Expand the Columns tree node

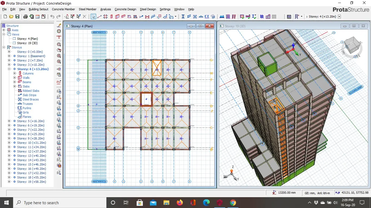(x=15, y=73)
